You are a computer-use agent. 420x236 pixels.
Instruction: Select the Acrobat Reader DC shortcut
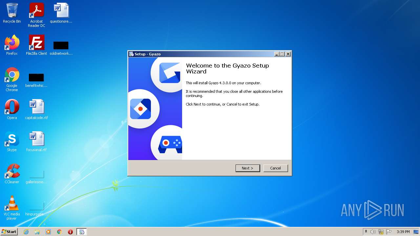pyautogui.click(x=36, y=15)
